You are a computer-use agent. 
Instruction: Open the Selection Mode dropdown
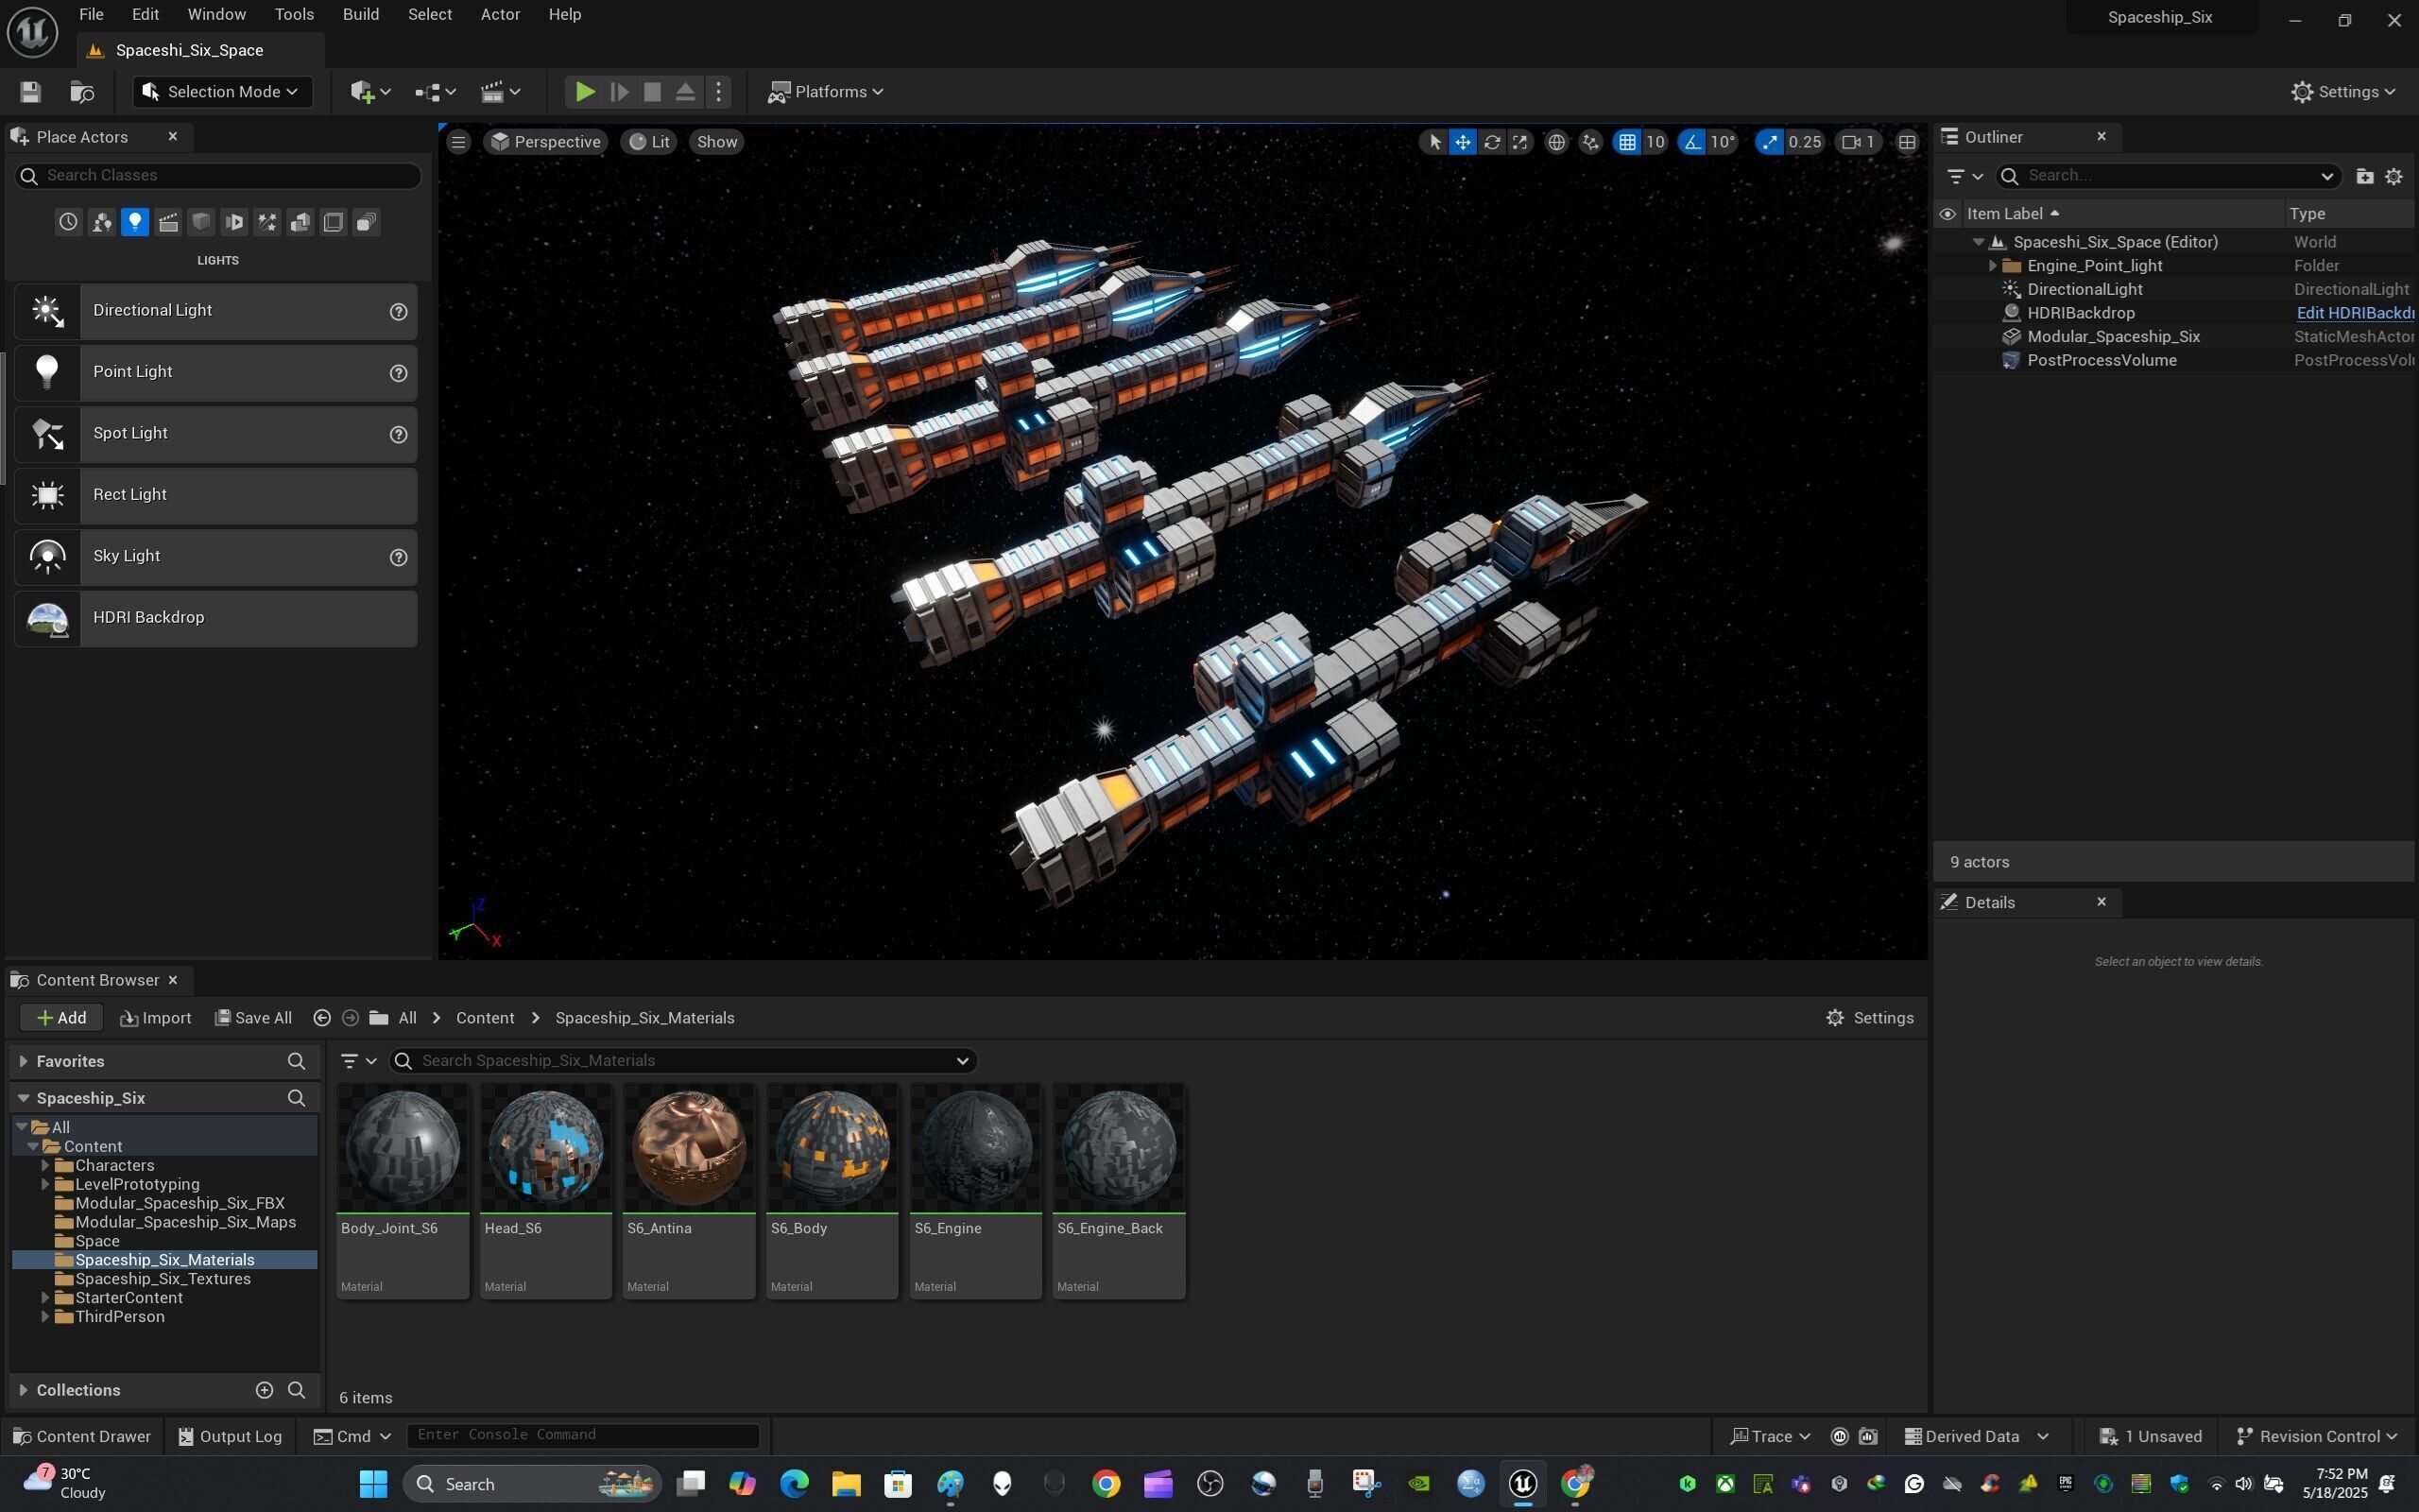click(x=222, y=92)
